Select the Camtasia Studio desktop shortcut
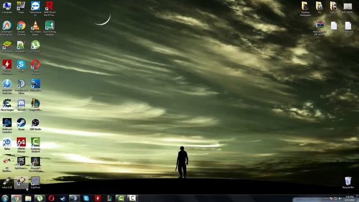Viewport: 359px width, 202px height. point(35,145)
